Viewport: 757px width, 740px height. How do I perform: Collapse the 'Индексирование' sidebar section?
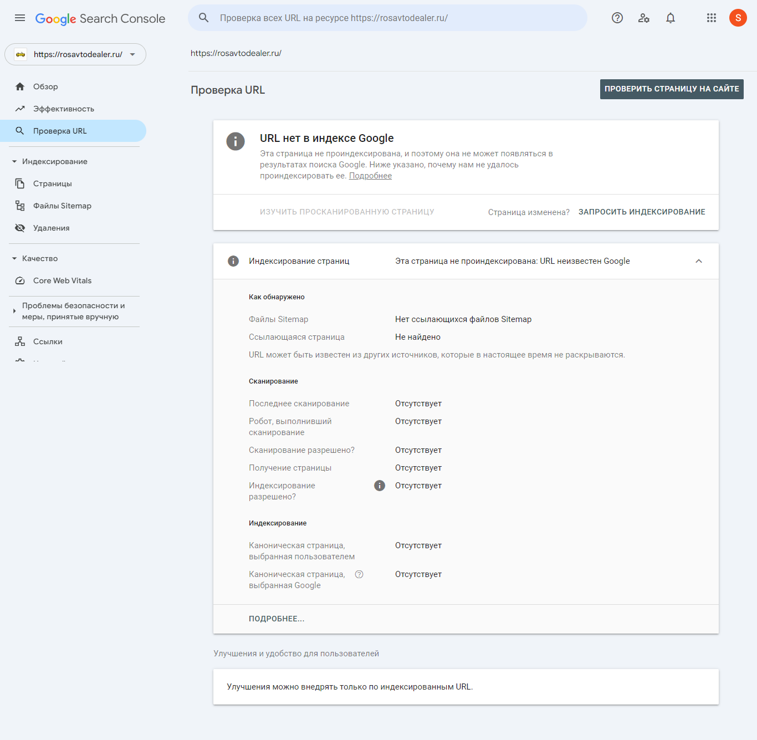[14, 161]
